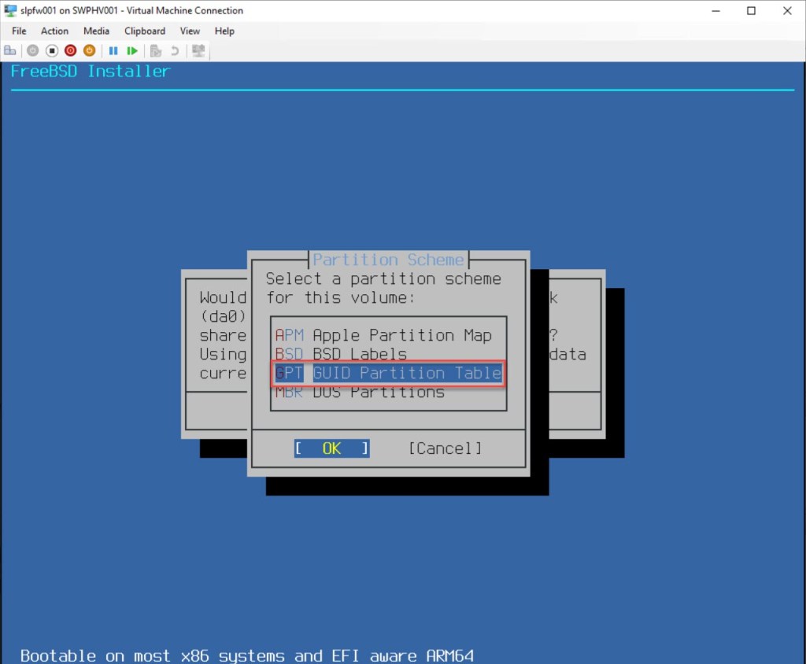The height and width of the screenshot is (664, 806).
Task: Click Cancel in the Partition Scheme dialog
Action: click(445, 448)
